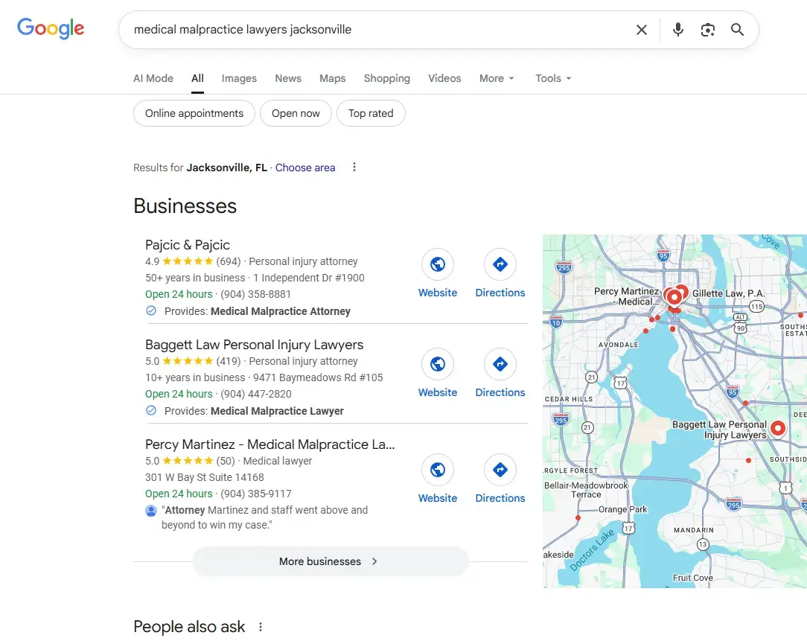
Task: Open Pajcic & Pajcic website globe icon
Action: (438, 264)
